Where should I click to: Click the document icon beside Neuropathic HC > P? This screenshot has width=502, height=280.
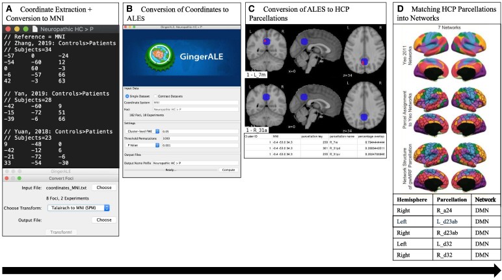coord(34,29)
